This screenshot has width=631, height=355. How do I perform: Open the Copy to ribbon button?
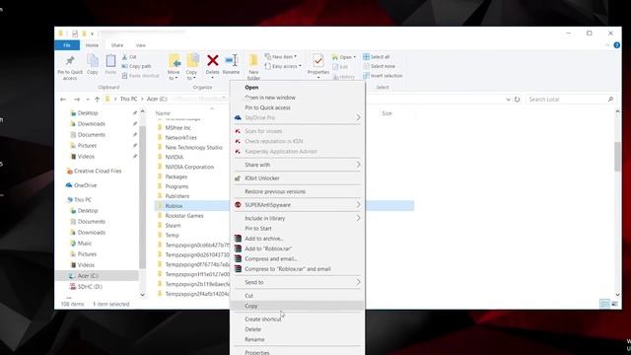(x=192, y=67)
